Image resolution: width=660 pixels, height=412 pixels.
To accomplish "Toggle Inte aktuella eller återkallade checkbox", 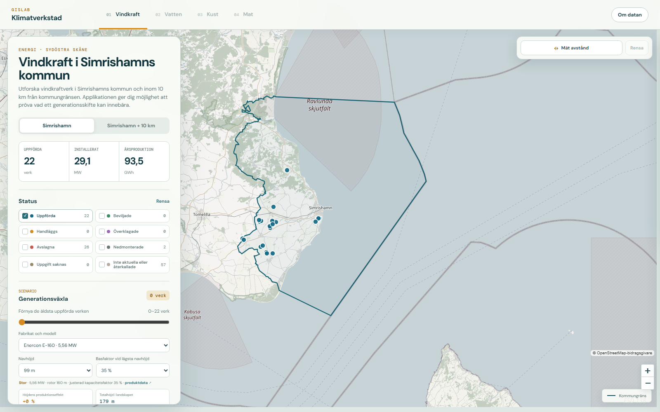I will pos(102,265).
